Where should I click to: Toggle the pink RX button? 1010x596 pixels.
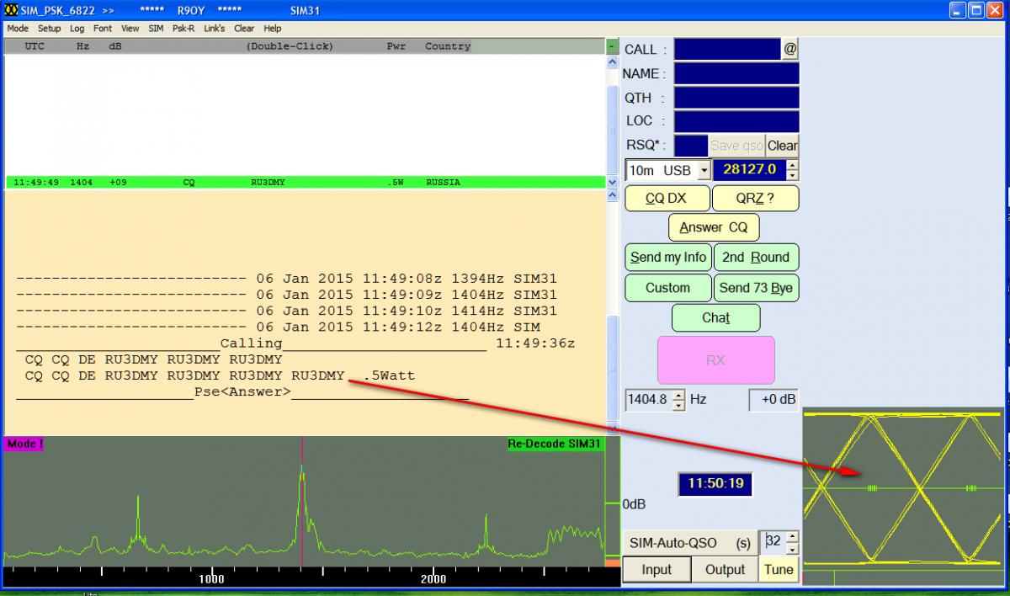(715, 360)
